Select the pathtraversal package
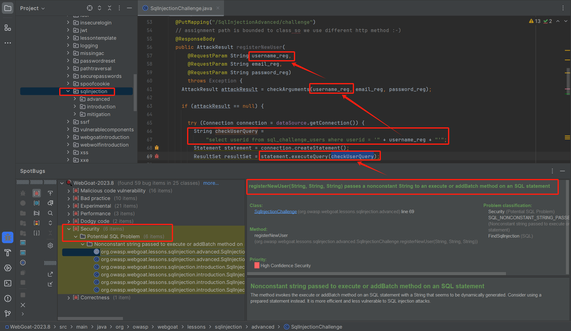 click(x=96, y=68)
